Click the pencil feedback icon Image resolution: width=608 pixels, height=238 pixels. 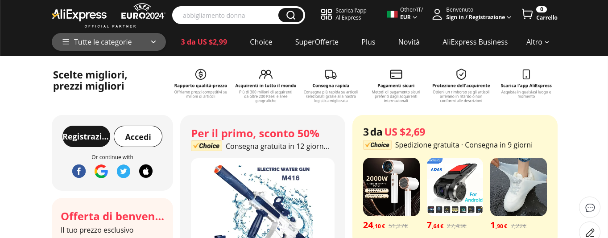click(x=590, y=231)
